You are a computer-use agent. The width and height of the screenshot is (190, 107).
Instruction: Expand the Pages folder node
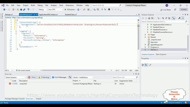(145, 35)
